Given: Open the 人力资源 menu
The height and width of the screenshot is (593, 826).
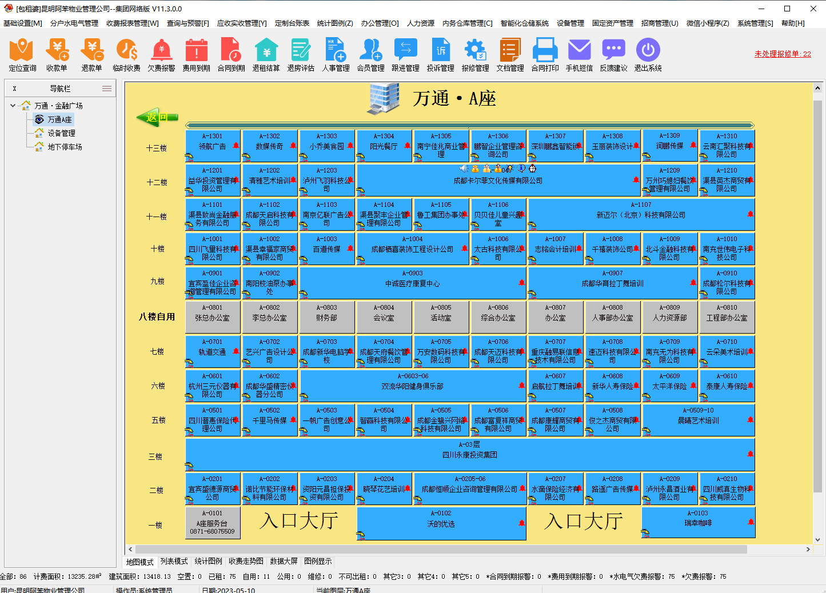Looking at the screenshot, I should [x=421, y=23].
